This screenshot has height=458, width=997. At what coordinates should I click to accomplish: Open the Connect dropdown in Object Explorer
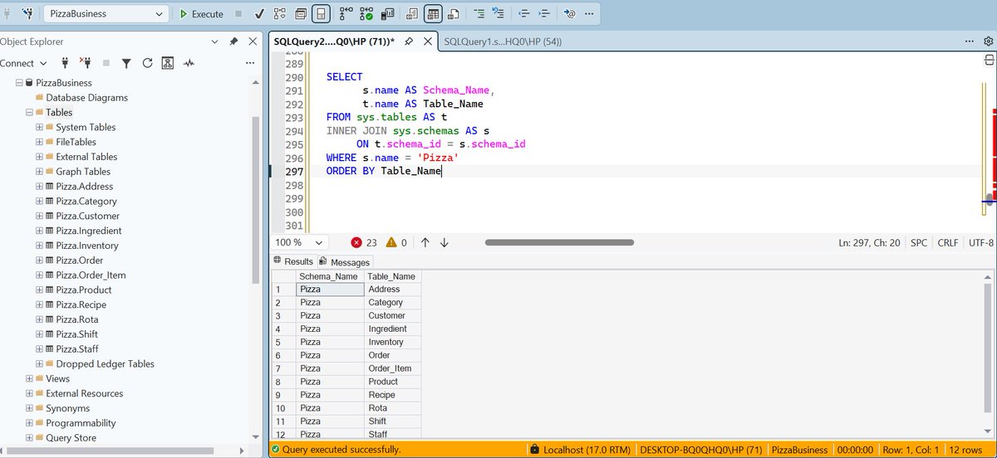[x=22, y=63]
